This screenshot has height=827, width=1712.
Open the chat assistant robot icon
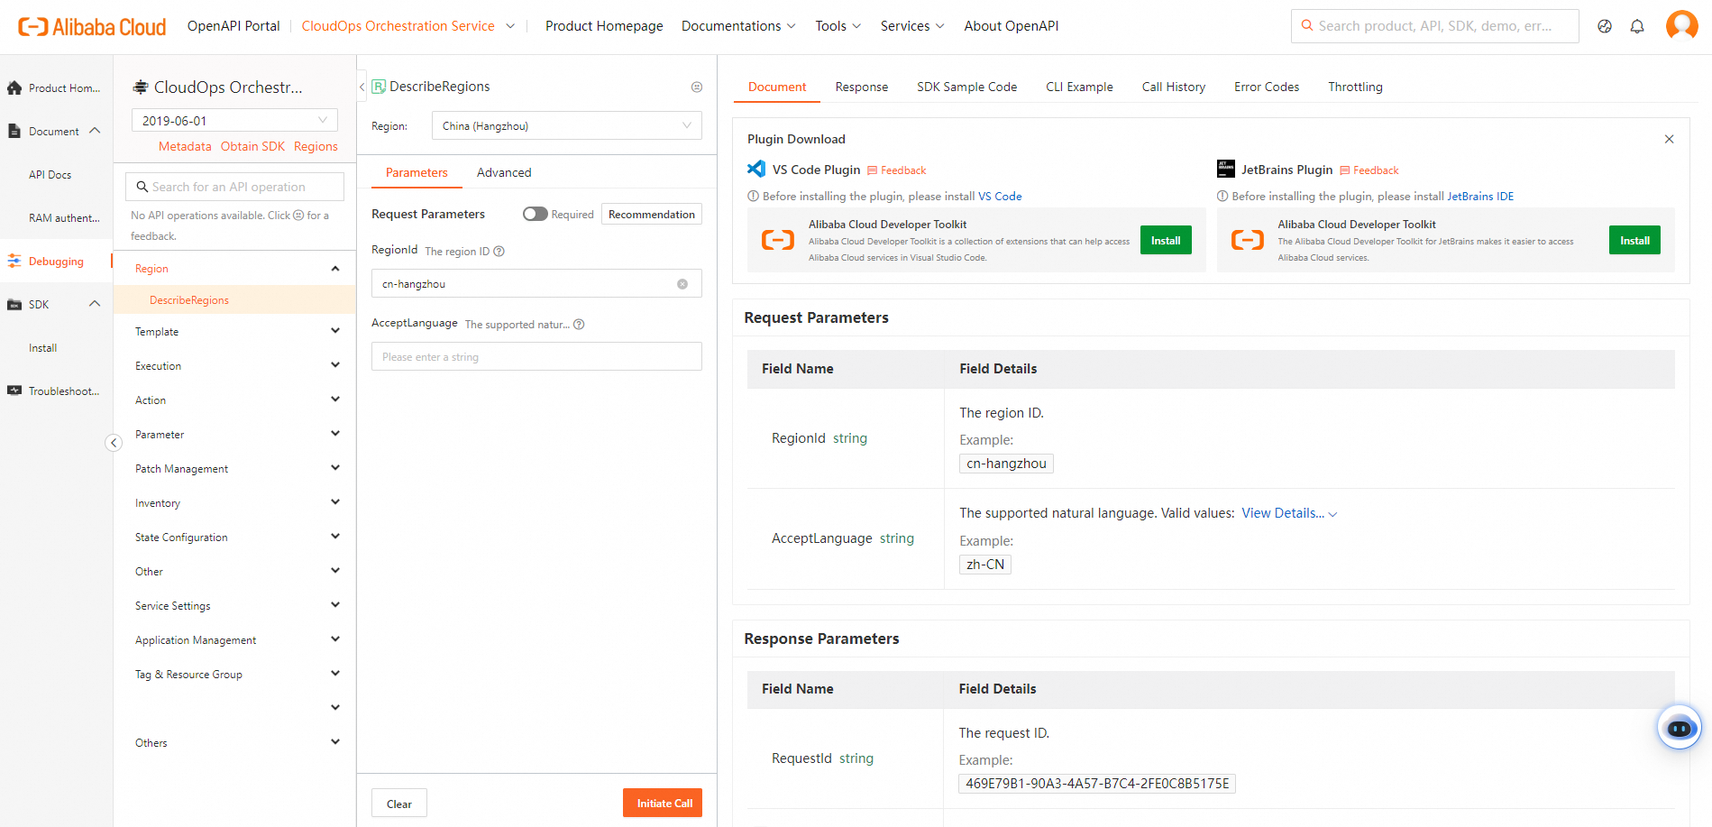coord(1678,728)
